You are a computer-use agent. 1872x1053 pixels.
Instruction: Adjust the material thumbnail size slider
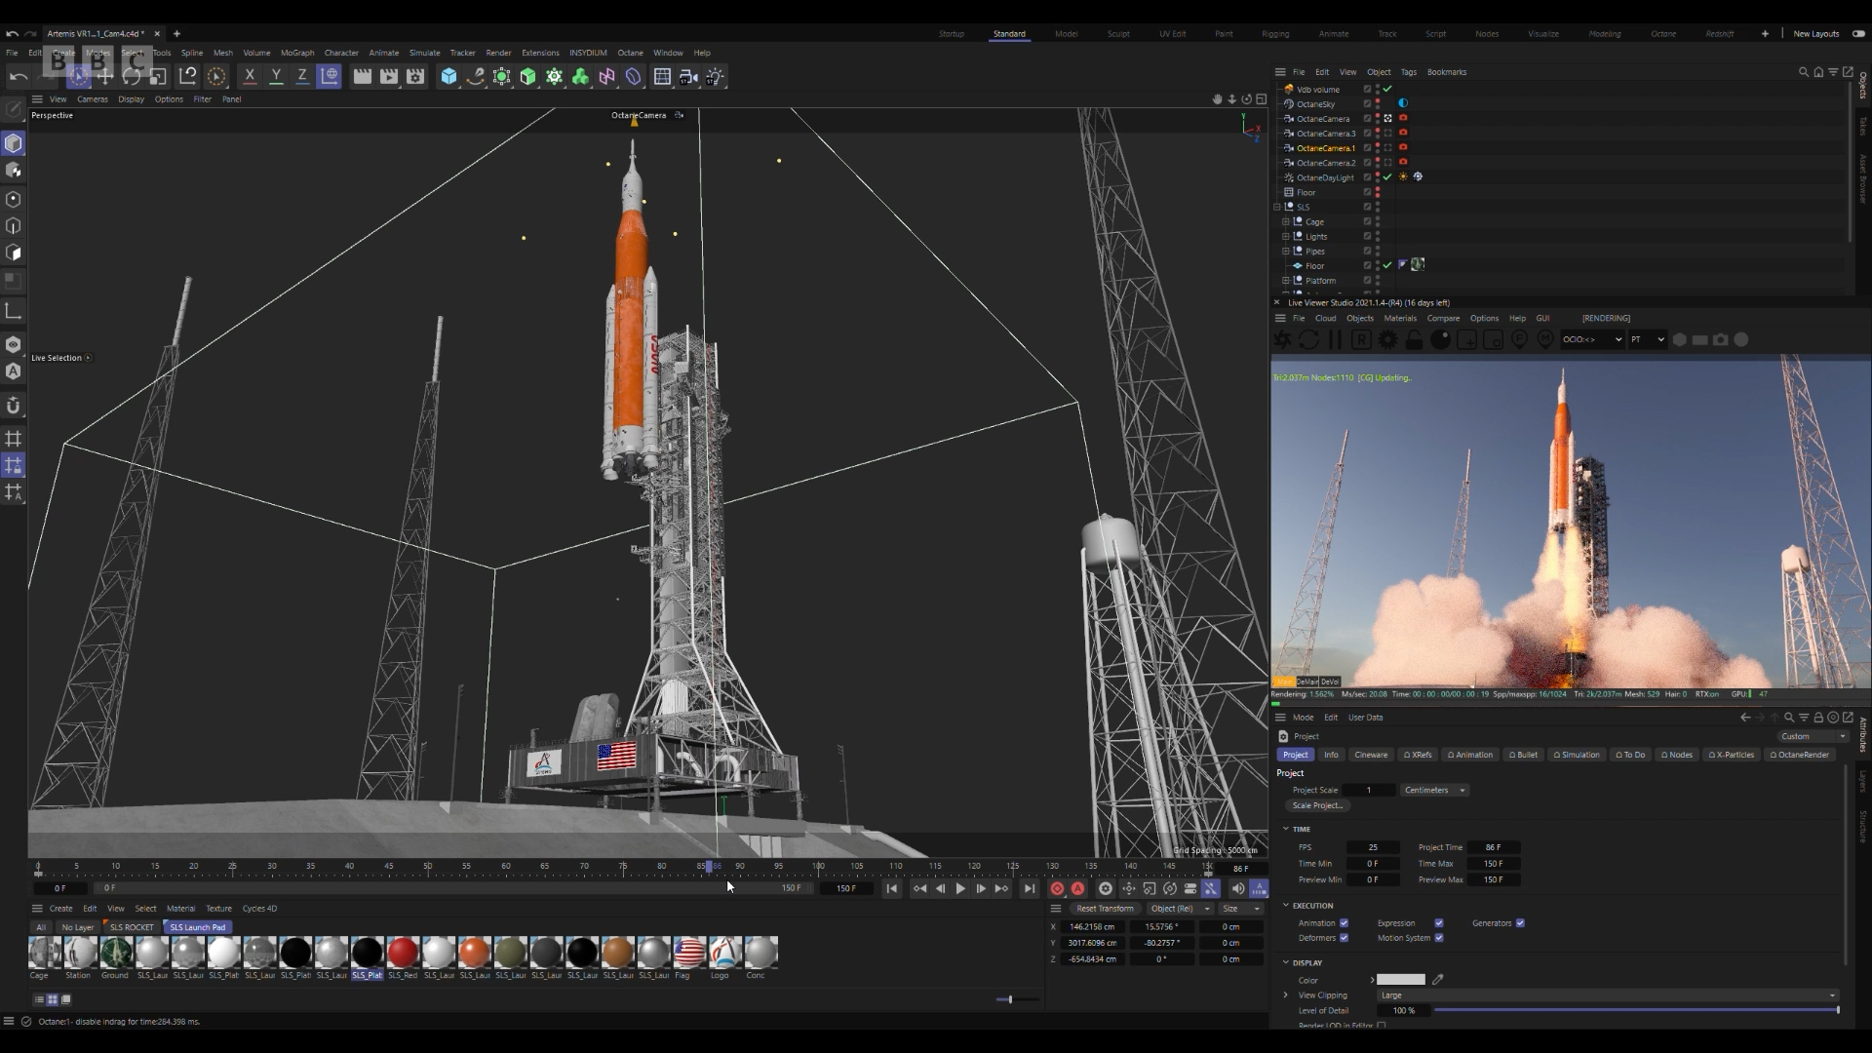pos(1016,999)
